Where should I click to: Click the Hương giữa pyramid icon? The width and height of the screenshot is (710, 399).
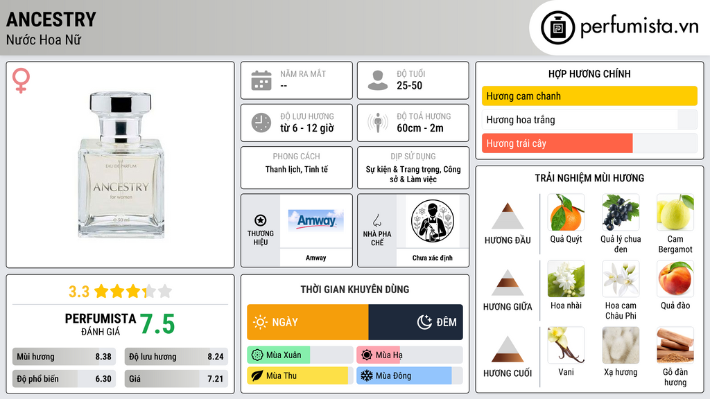click(507, 283)
